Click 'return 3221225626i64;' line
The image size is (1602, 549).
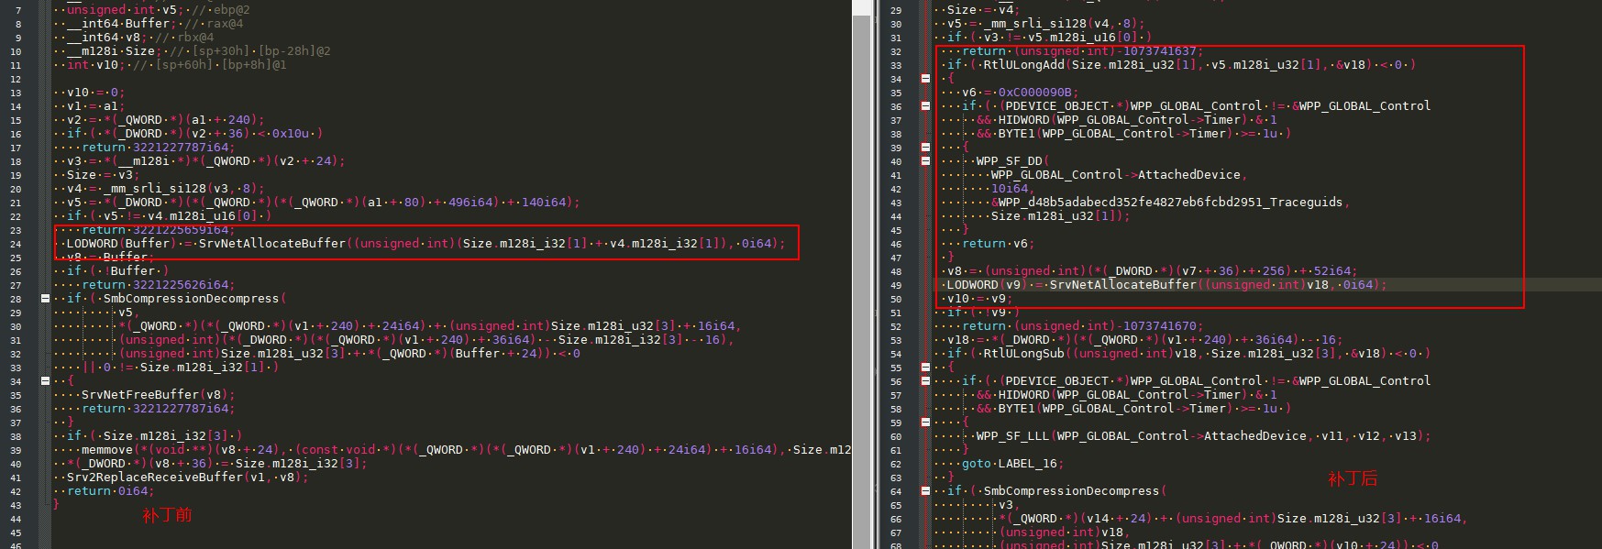click(158, 284)
